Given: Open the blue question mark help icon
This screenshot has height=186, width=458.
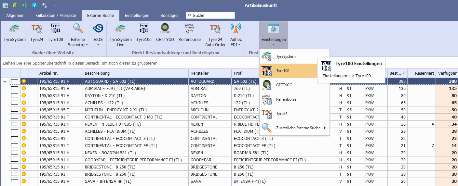Looking at the screenshot, I should [34, 5].
